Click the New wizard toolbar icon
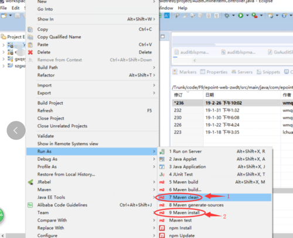293x238 pixels. coord(4,15)
